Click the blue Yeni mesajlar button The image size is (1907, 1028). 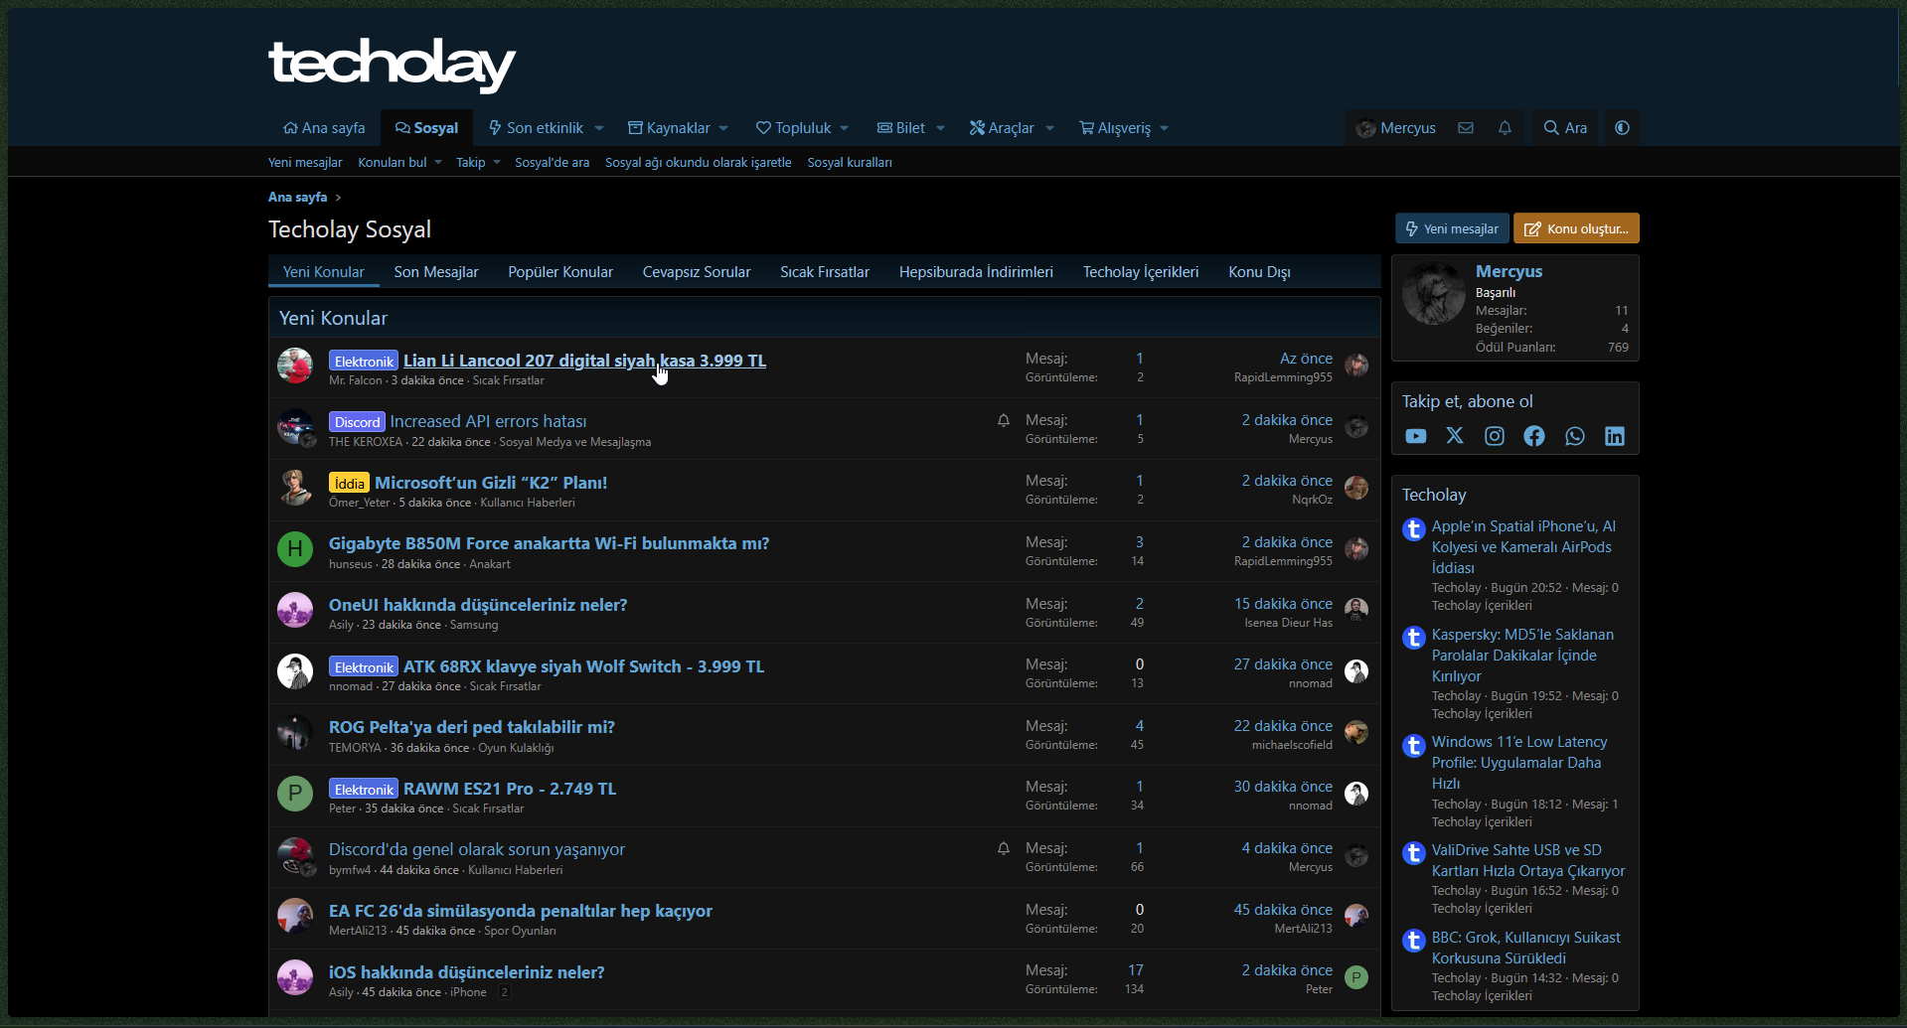tap(1452, 228)
